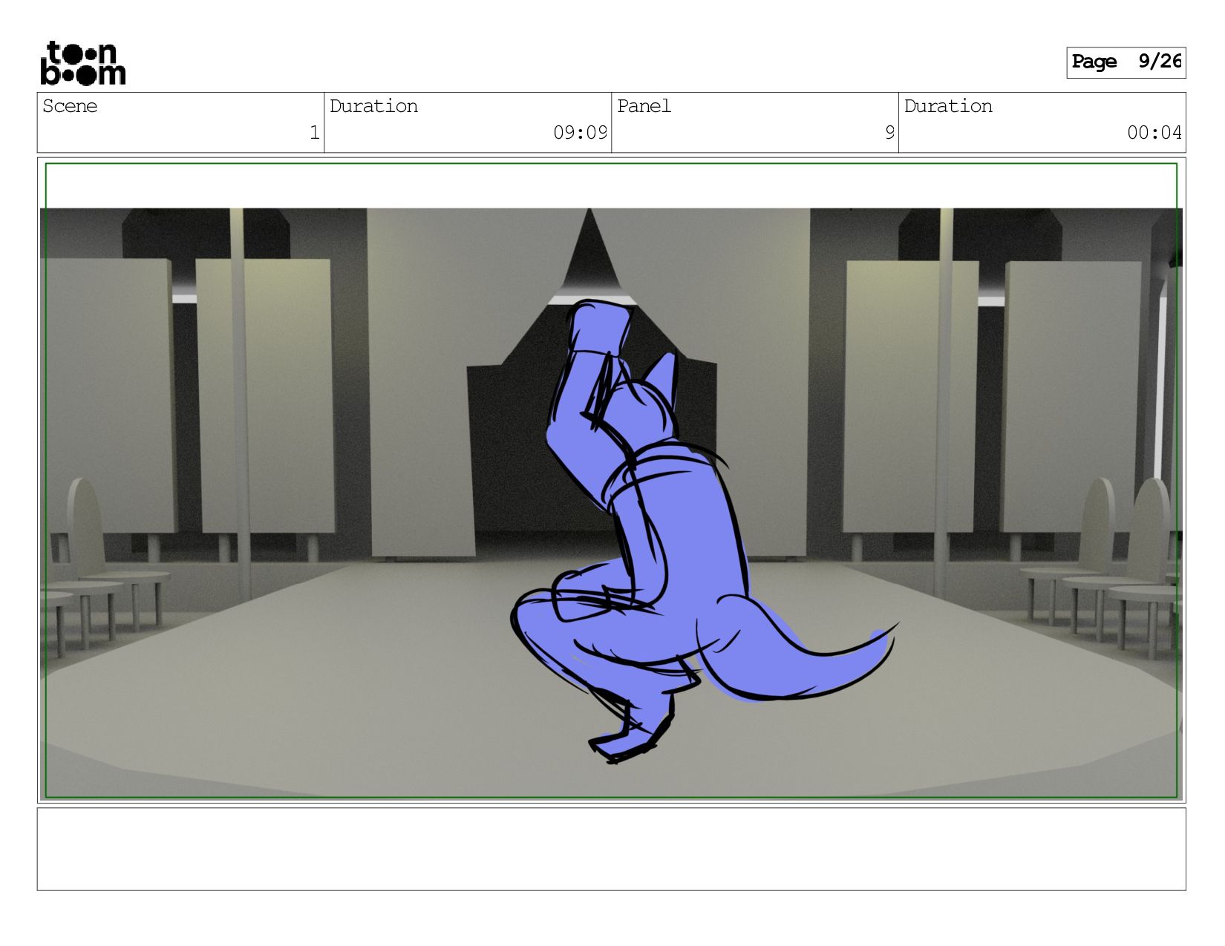Click the panel duration value '00:04'
The image size is (1225, 946).
coord(1154,133)
